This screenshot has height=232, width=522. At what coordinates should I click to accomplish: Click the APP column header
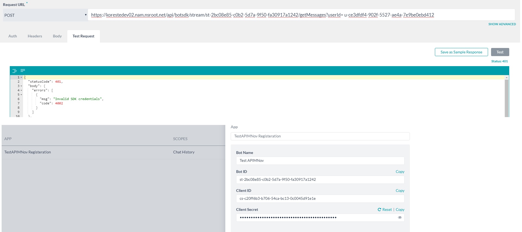click(8, 139)
